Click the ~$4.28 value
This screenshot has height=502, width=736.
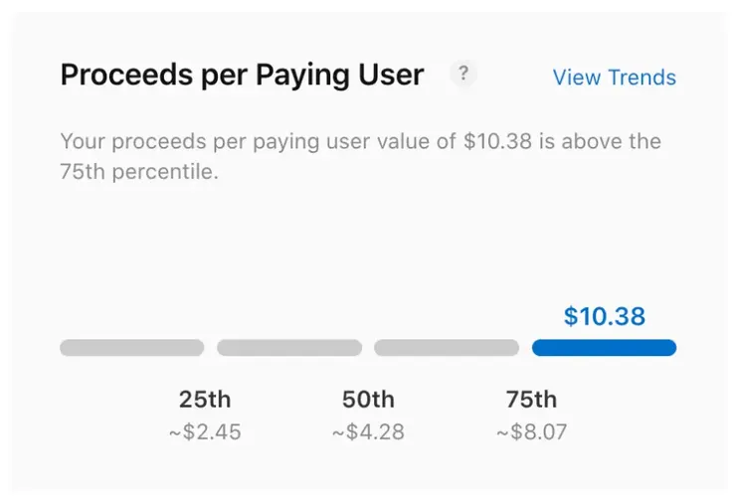(368, 432)
